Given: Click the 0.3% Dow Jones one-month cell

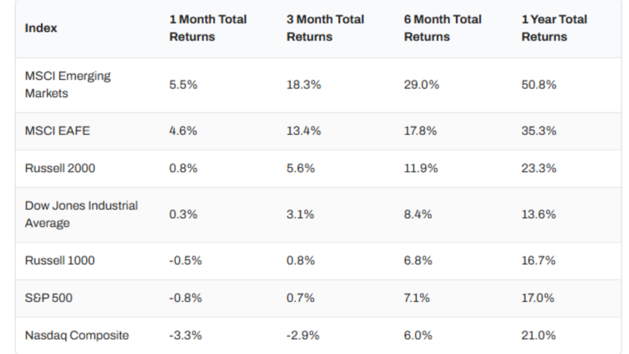Looking at the screenshot, I should tap(183, 214).
